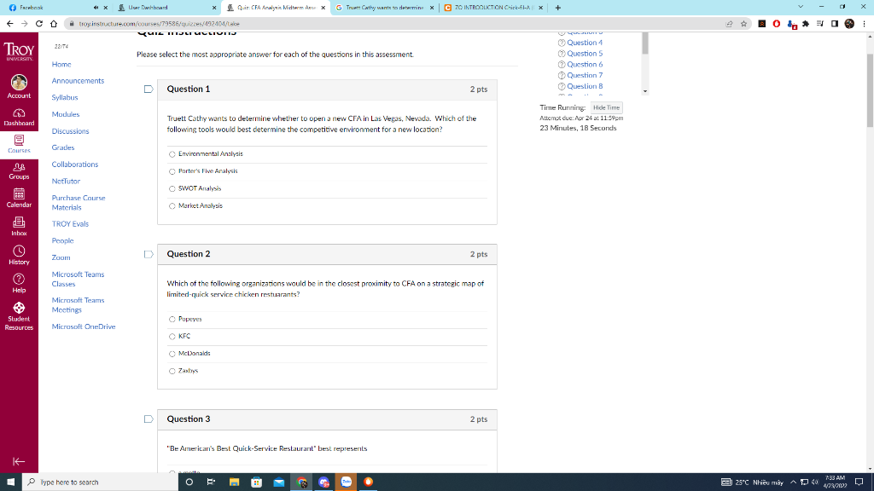The height and width of the screenshot is (491, 874).
Task: Open Syllabus in course menu
Action: [65, 97]
